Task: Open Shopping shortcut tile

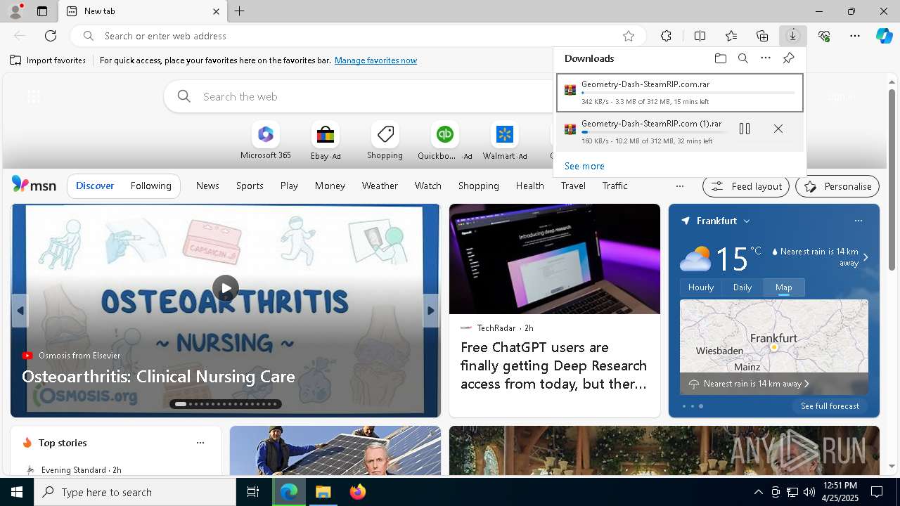Action: [x=385, y=141]
